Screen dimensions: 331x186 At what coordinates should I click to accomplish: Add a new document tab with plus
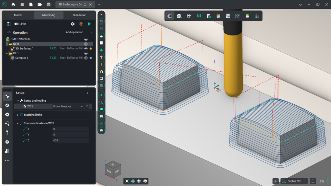coord(99,5)
